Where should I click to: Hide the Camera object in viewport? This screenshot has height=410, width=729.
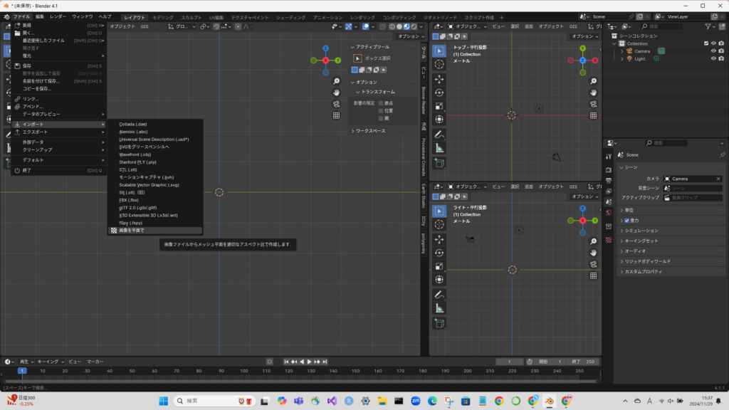click(713, 51)
